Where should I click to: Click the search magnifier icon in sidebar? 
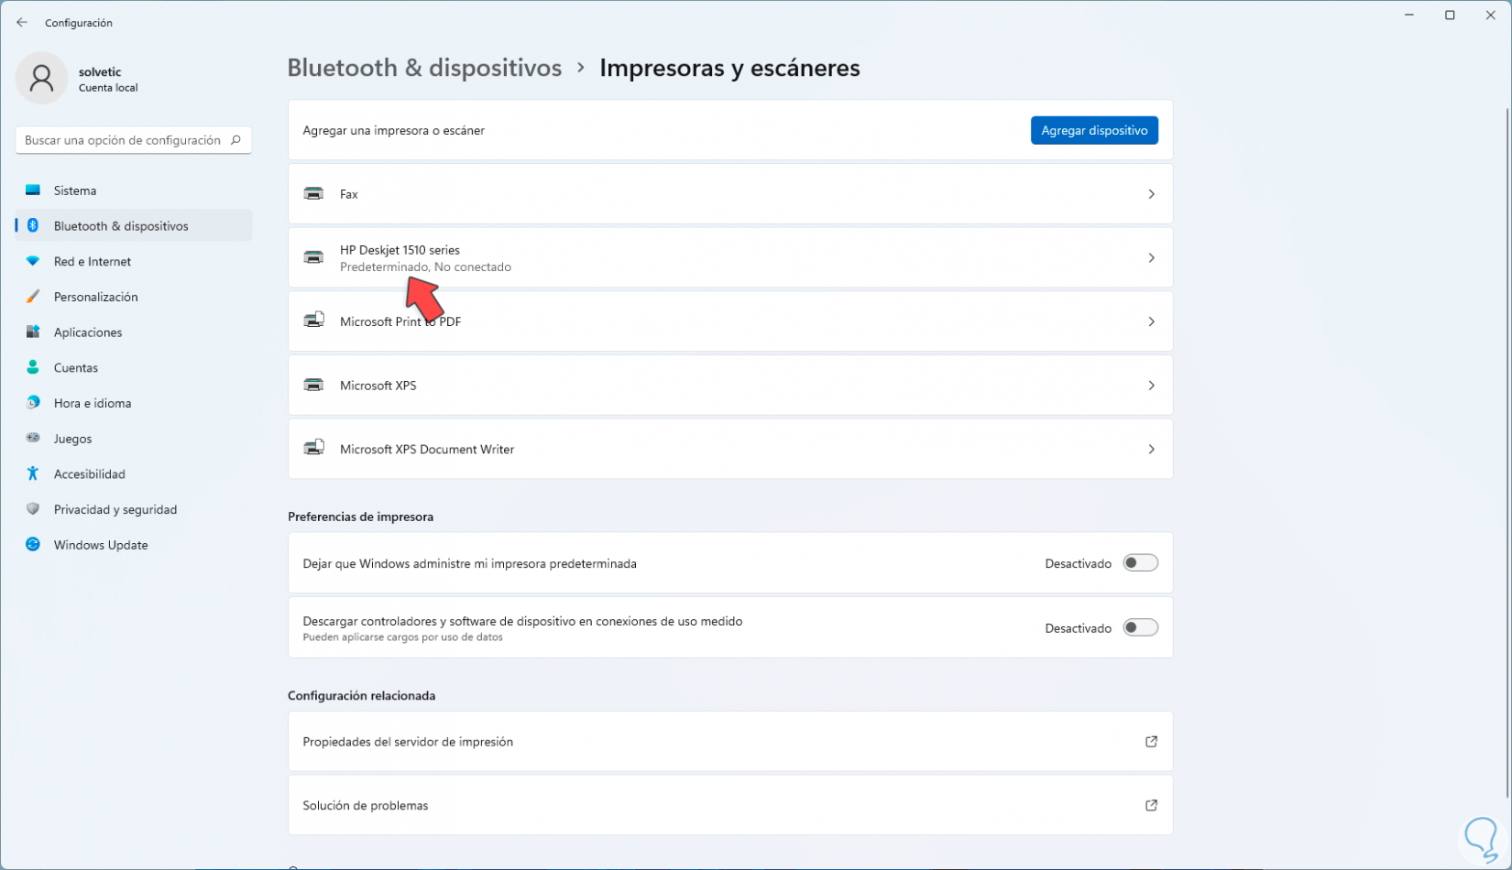tap(236, 140)
